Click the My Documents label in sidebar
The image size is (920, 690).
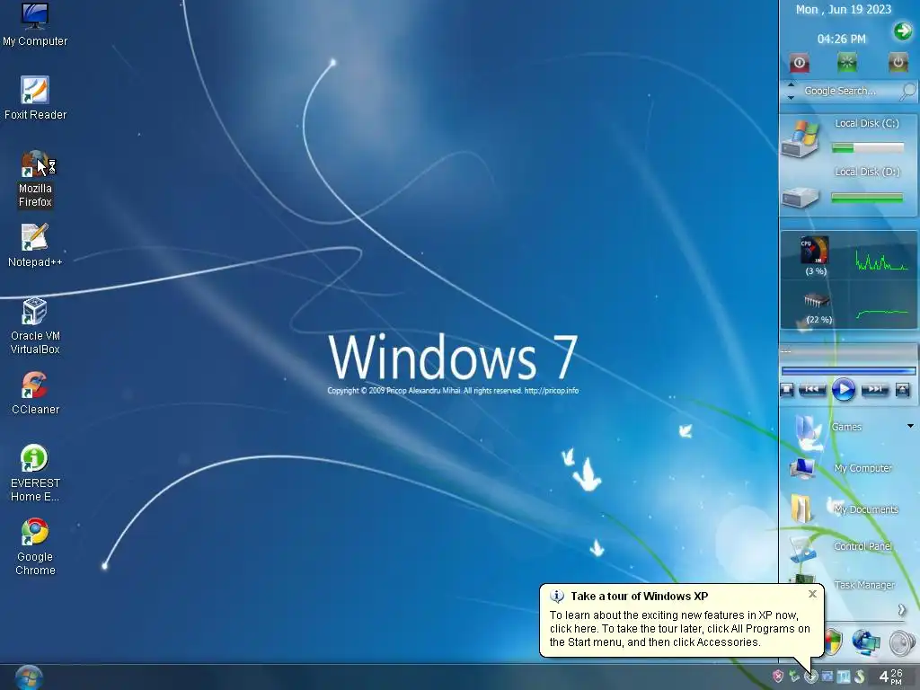(x=866, y=509)
